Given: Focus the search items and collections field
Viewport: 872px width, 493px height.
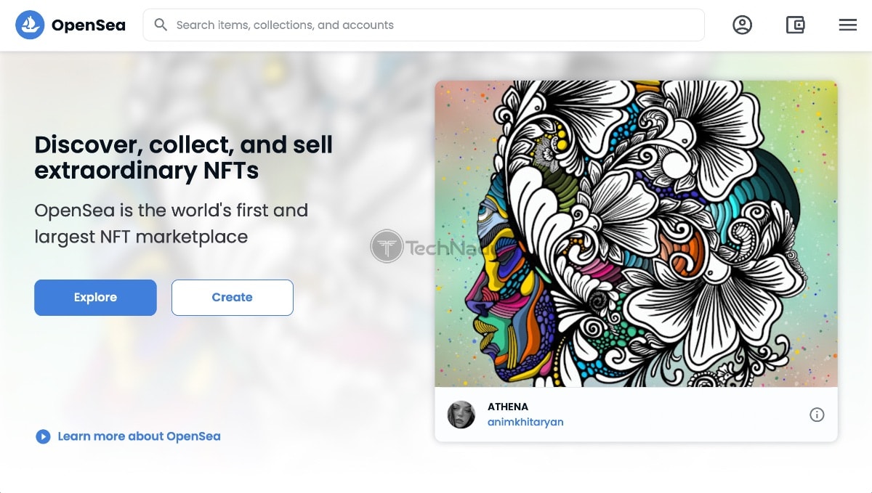Looking at the screenshot, I should pyautogui.click(x=424, y=25).
